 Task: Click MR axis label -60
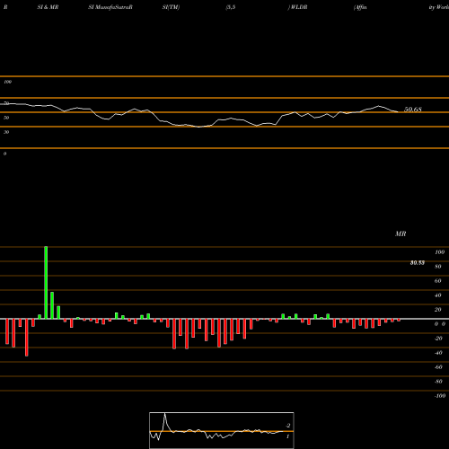tap(438, 367)
